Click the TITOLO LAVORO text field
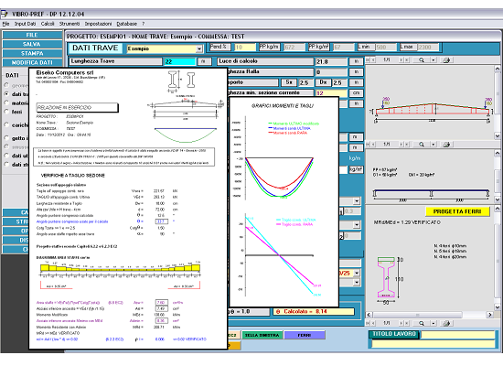The width and height of the screenshot is (503, 366). (x=458, y=335)
